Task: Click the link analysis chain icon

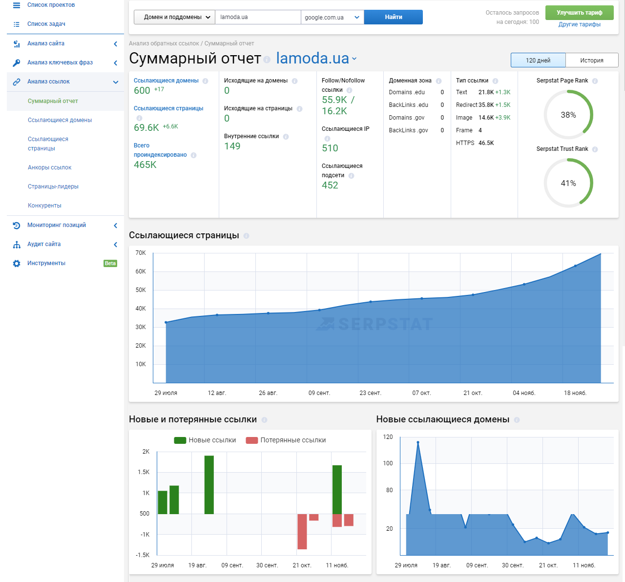Action: click(17, 82)
